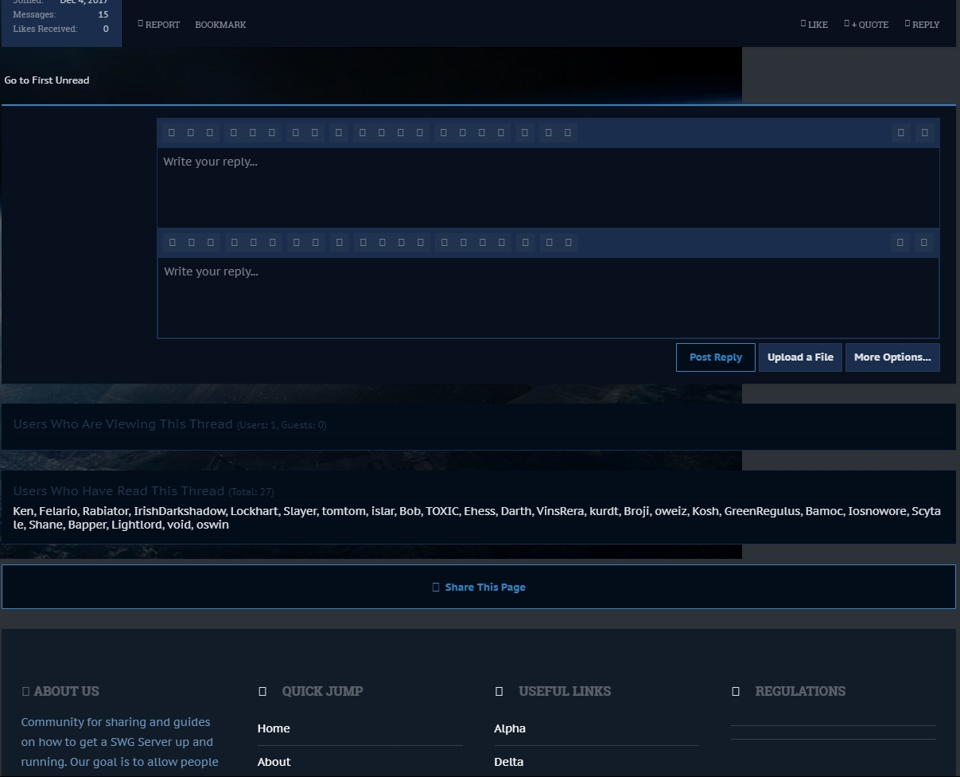
Task: Click Insert Image in the upper editor toolbar
Action: point(463,133)
